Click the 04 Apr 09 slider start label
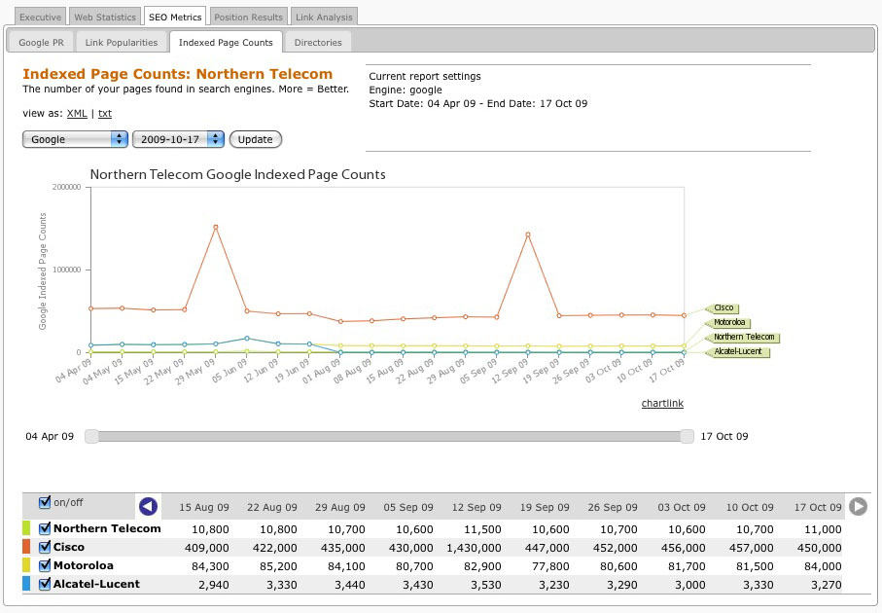 [x=50, y=436]
